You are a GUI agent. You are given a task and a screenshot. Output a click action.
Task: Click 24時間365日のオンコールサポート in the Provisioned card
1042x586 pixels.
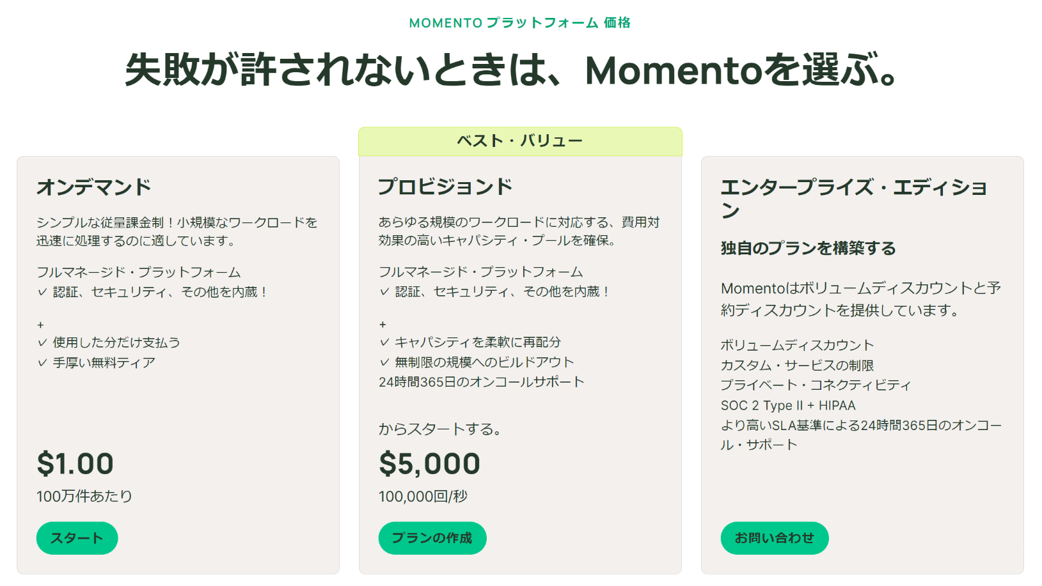click(x=482, y=382)
